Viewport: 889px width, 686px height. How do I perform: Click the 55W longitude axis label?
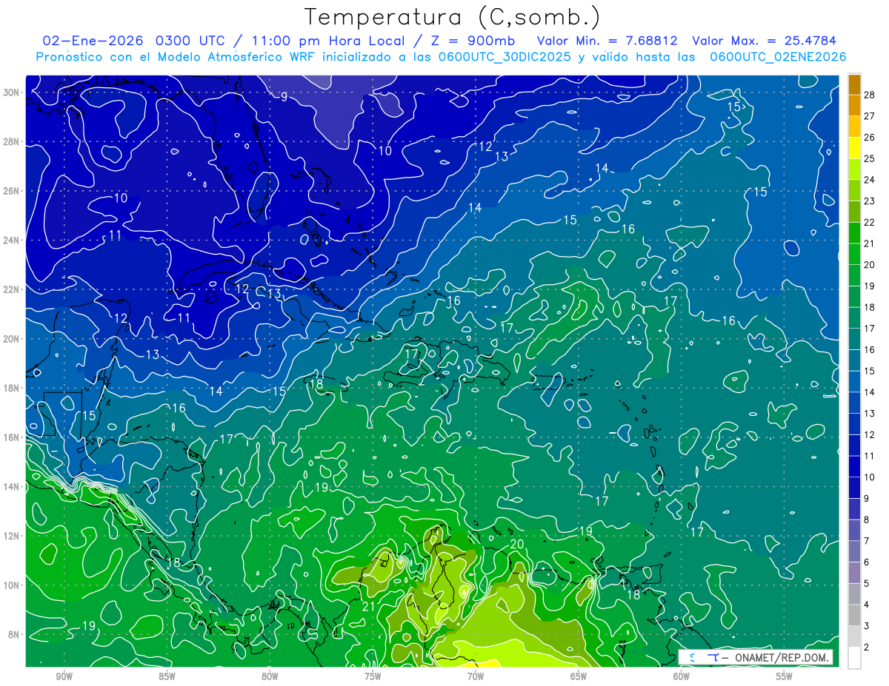[785, 676]
